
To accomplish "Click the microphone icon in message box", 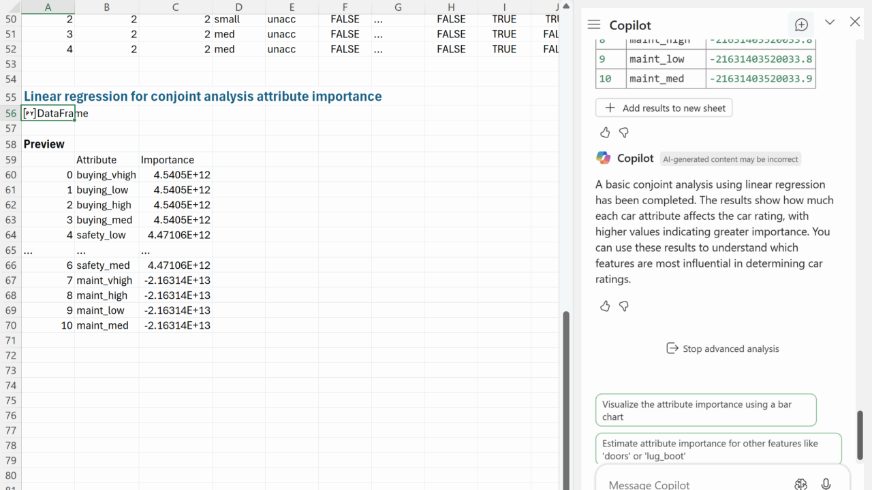I will (x=826, y=484).
